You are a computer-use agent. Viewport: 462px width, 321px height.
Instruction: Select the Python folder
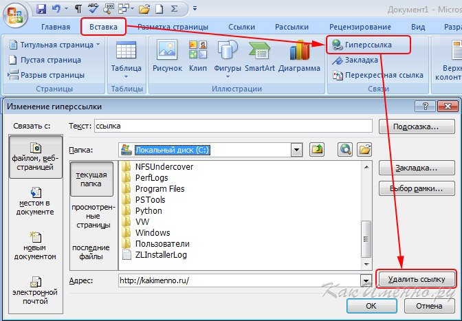tap(142, 211)
